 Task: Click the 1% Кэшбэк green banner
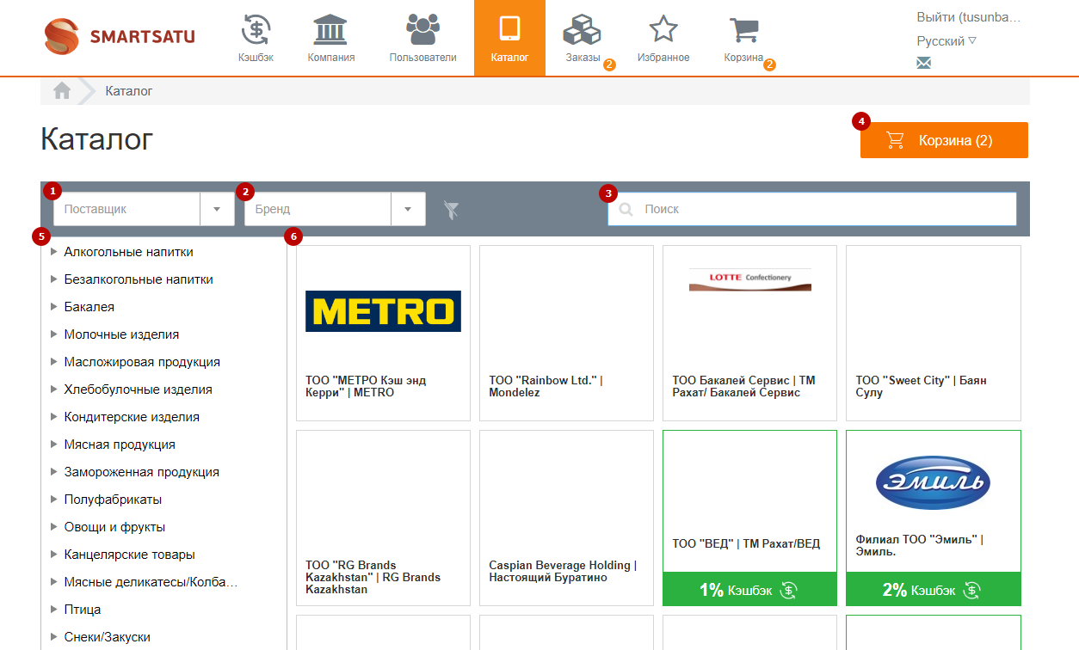749,590
